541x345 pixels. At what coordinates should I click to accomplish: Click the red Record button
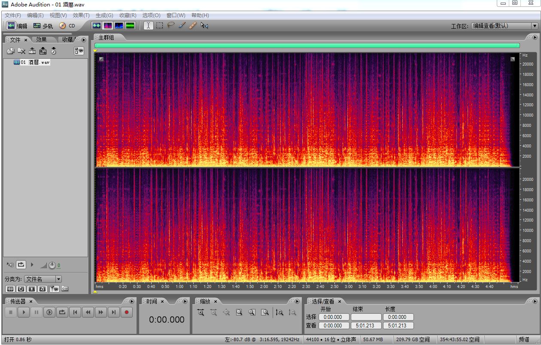[x=127, y=312]
